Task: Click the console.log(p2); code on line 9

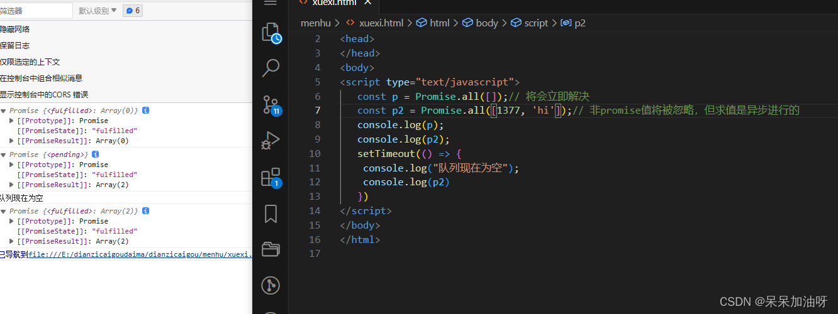Action: (404, 139)
